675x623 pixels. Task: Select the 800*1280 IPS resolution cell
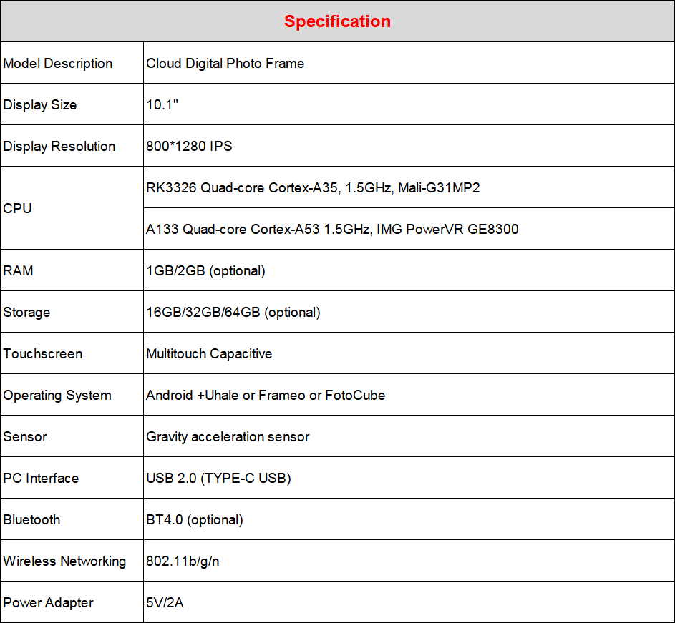point(190,146)
